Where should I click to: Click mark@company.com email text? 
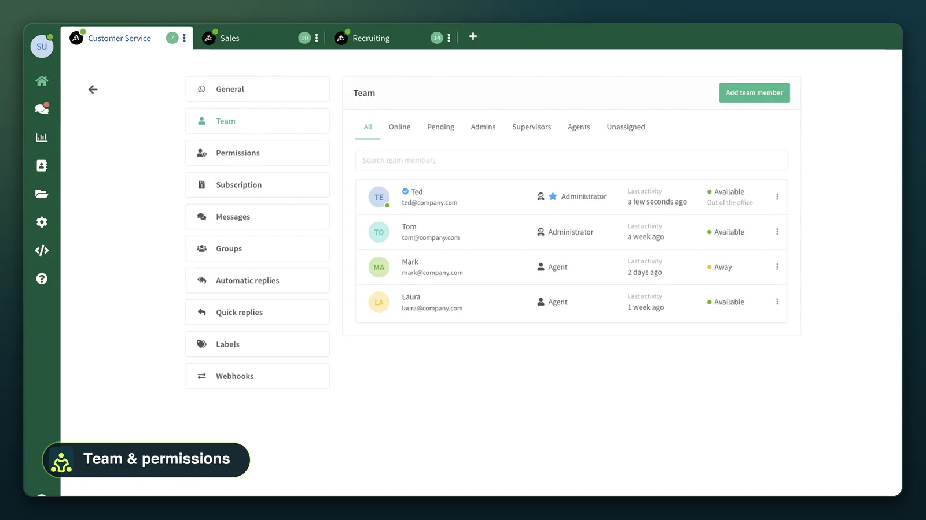click(432, 273)
